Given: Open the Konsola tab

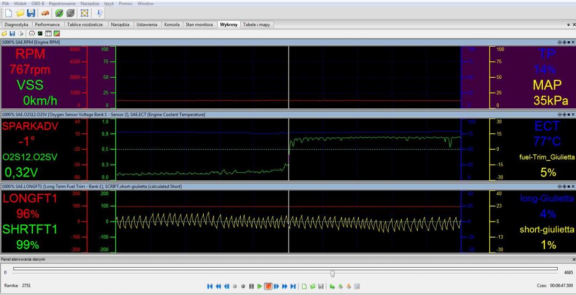Looking at the screenshot, I should tap(172, 25).
